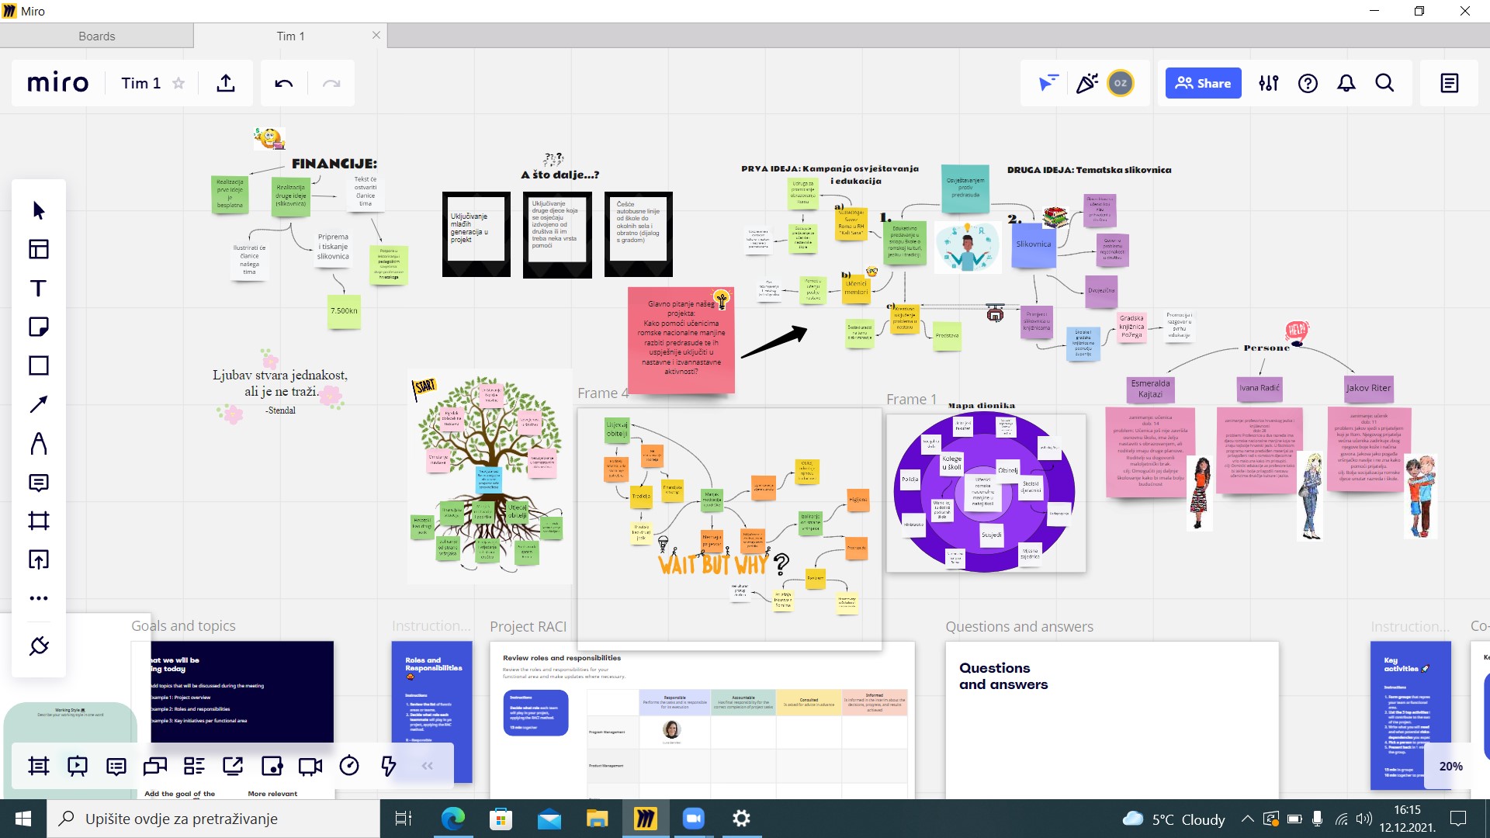Open the help question mark
This screenshot has height=838, width=1490.
[x=1308, y=83]
